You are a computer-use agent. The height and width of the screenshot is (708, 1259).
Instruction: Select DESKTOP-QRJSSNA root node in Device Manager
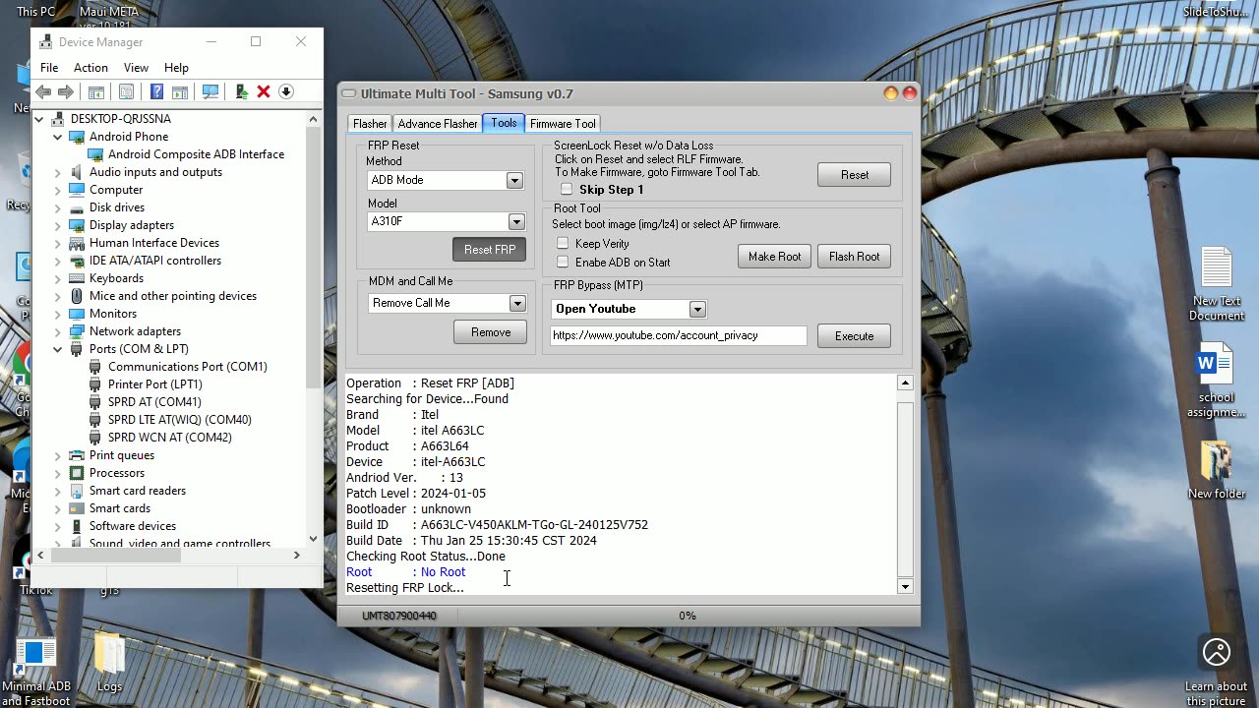point(120,119)
